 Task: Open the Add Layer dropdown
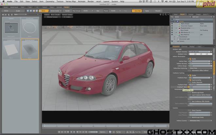click(202, 17)
